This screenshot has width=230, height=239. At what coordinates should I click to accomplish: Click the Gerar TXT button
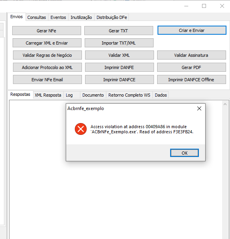[x=119, y=31]
